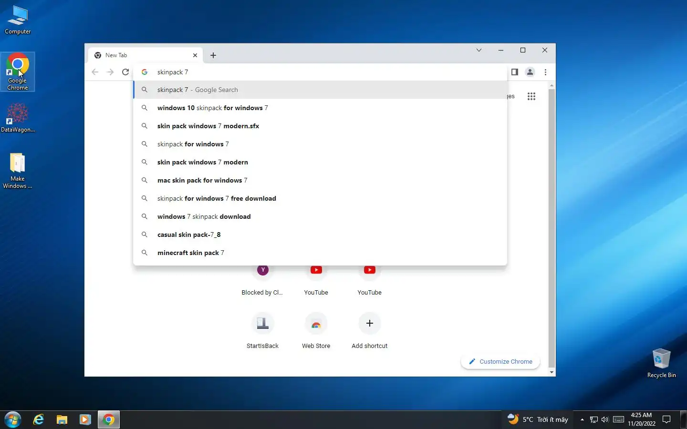
Task: Launch Internet Explorer from the taskbar
Action: (38, 419)
